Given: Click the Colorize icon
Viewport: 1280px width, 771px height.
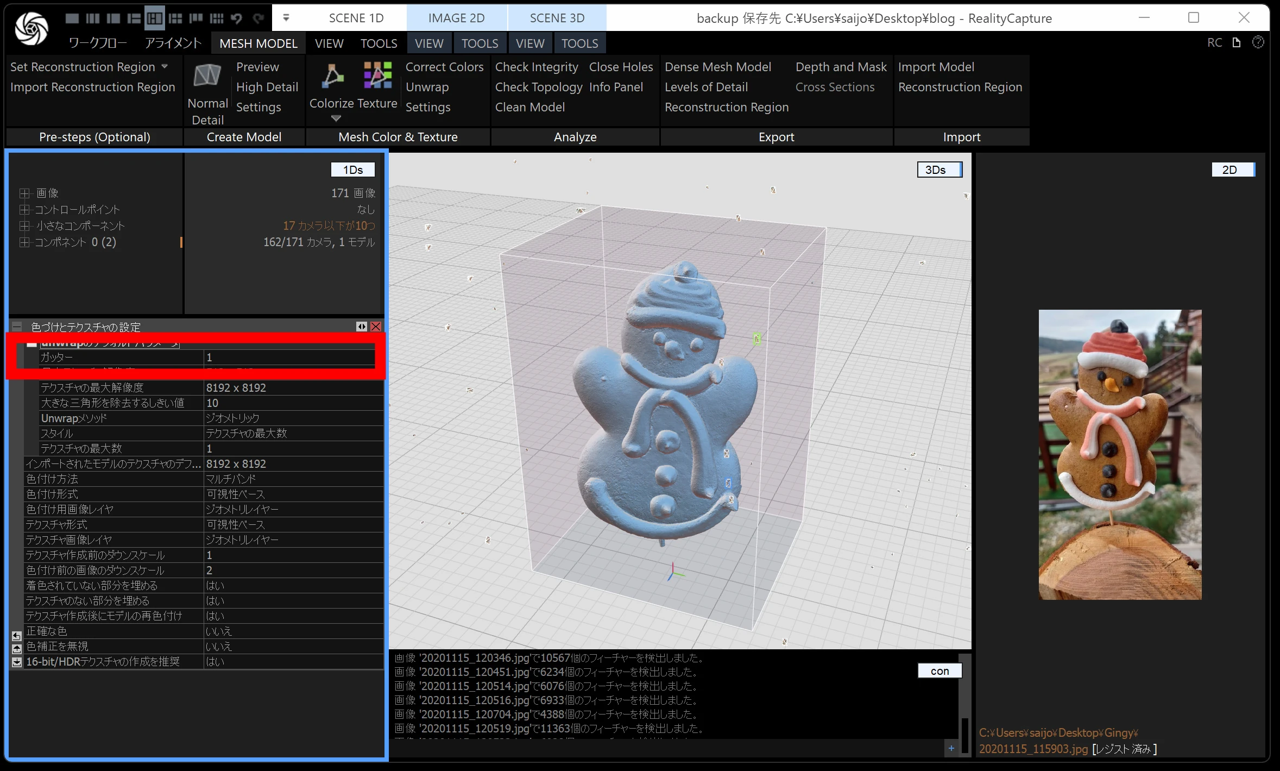Looking at the screenshot, I should point(332,76).
